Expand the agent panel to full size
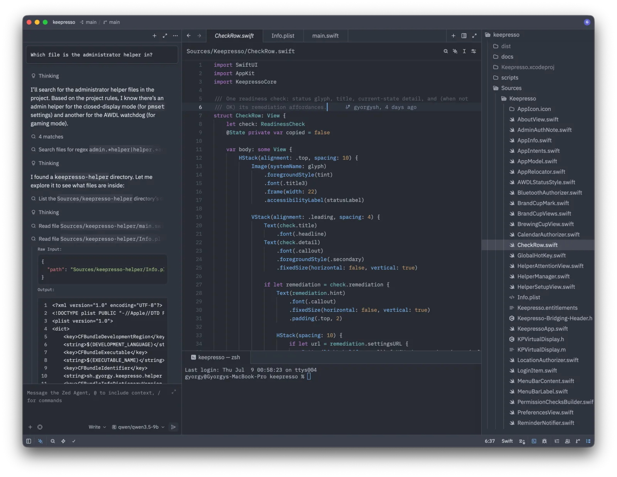 165,35
